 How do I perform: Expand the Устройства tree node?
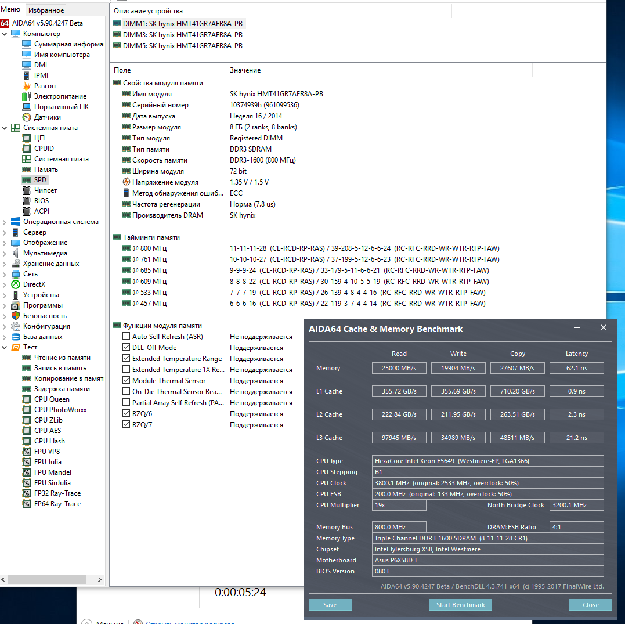[5, 295]
